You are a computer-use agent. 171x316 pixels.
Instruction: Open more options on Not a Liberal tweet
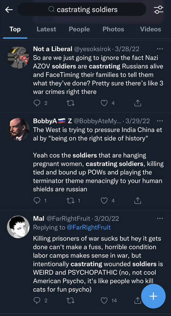160,49
